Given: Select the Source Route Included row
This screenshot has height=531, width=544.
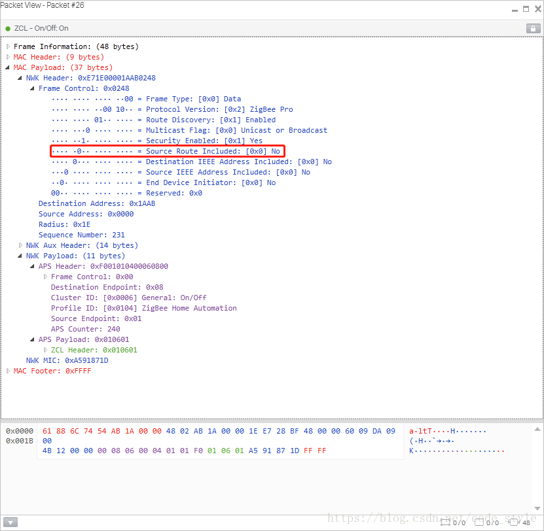Looking at the screenshot, I should tap(168, 151).
